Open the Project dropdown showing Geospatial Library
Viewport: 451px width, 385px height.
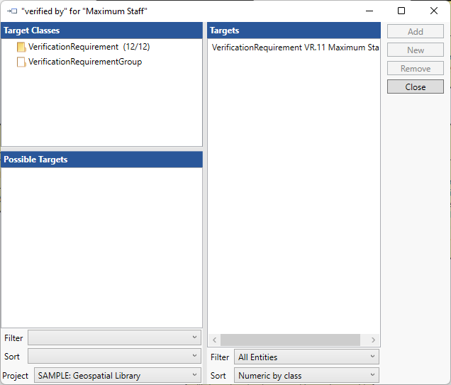(x=118, y=375)
